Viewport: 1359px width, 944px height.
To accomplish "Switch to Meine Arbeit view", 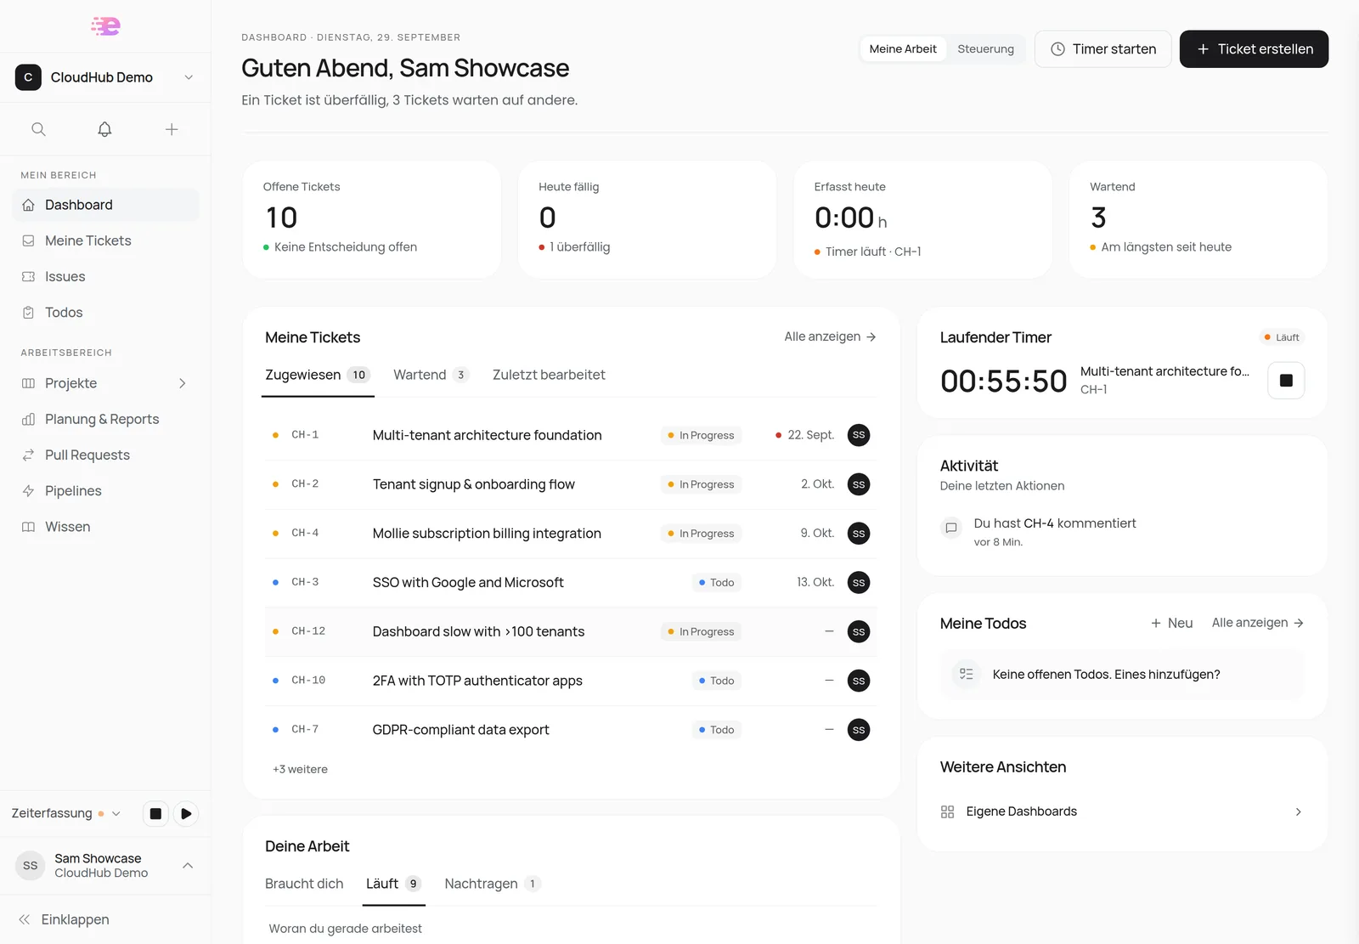I will (x=903, y=49).
